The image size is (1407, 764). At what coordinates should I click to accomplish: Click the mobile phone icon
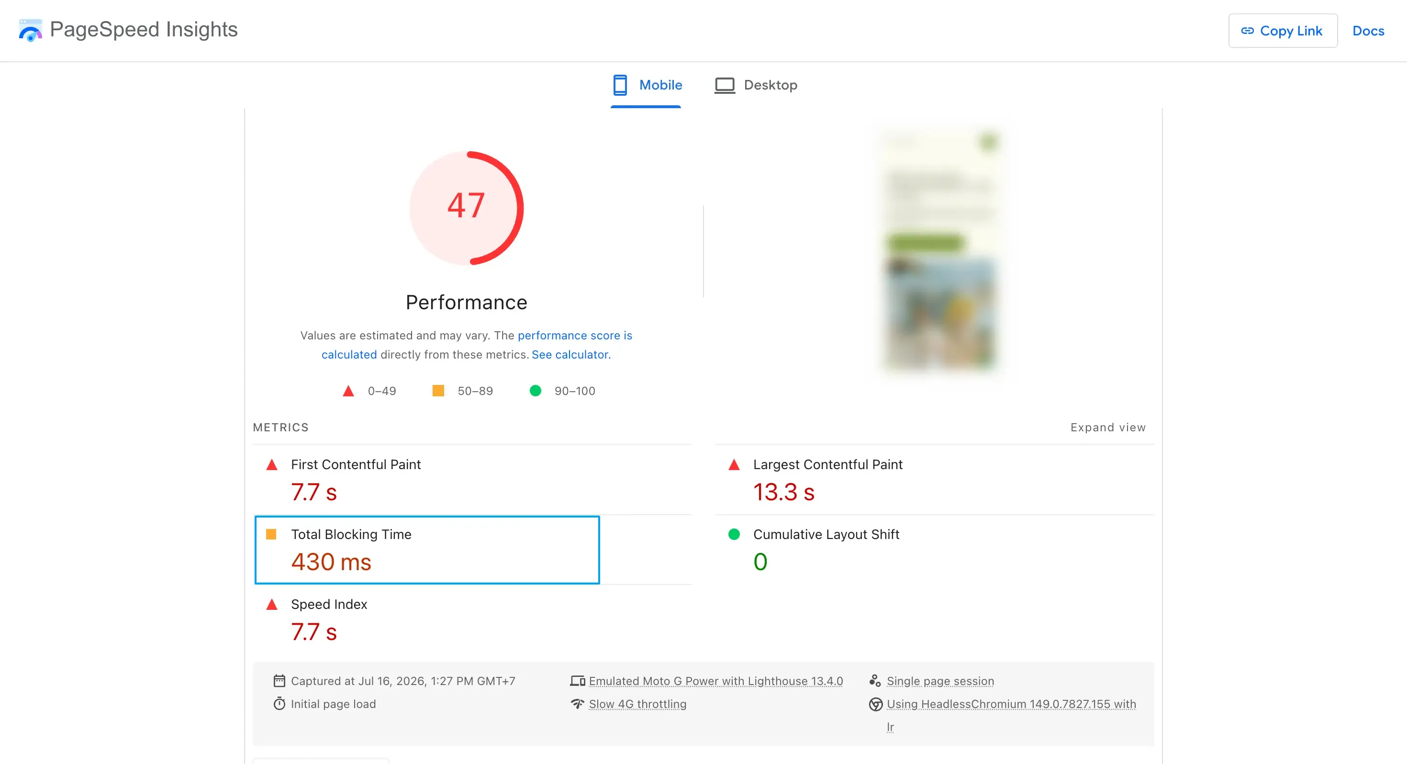pos(620,85)
